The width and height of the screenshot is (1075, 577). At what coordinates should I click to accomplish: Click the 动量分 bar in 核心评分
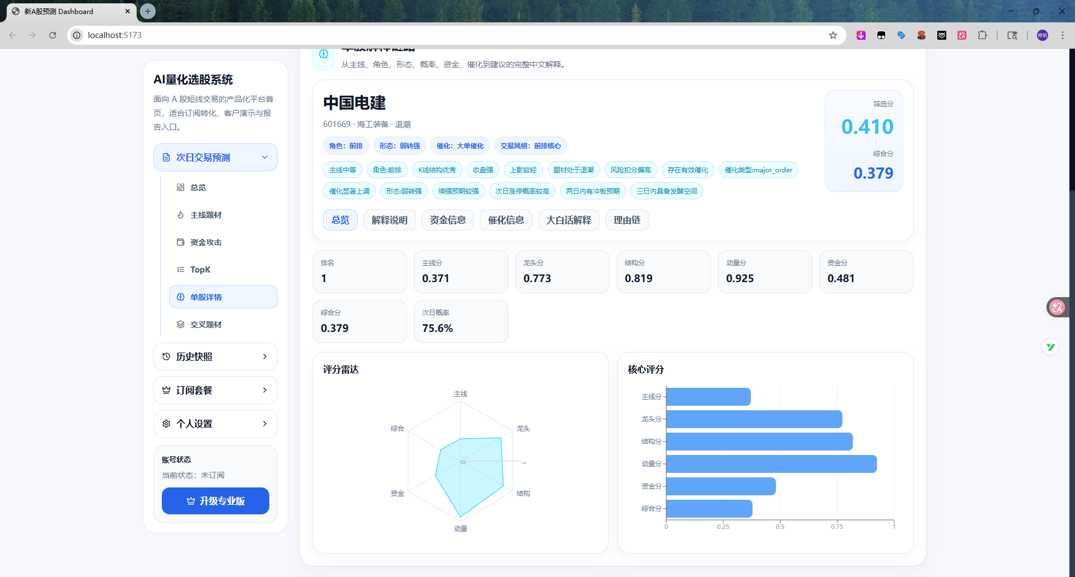click(771, 464)
